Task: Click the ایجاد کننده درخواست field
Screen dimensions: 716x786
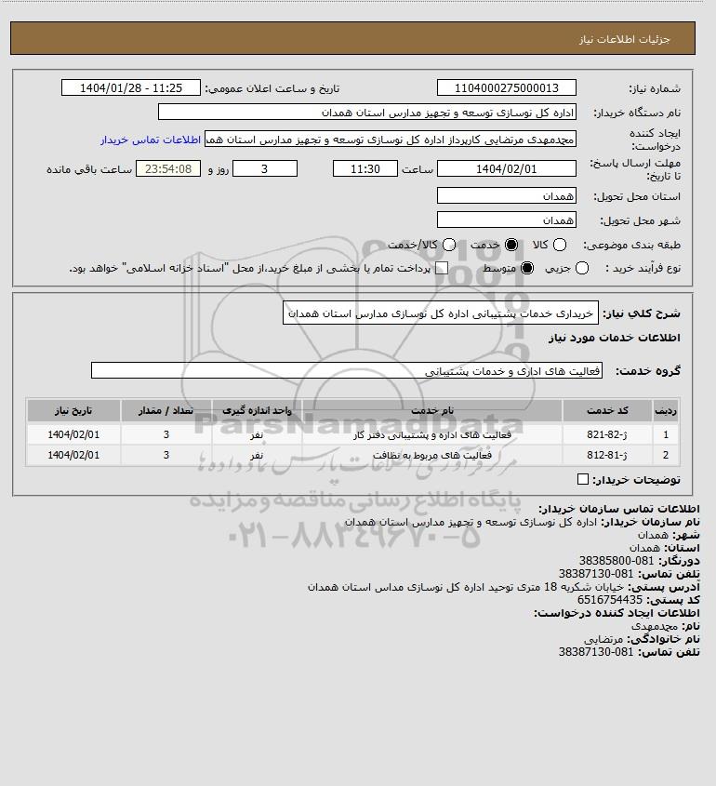Action: pos(391,139)
